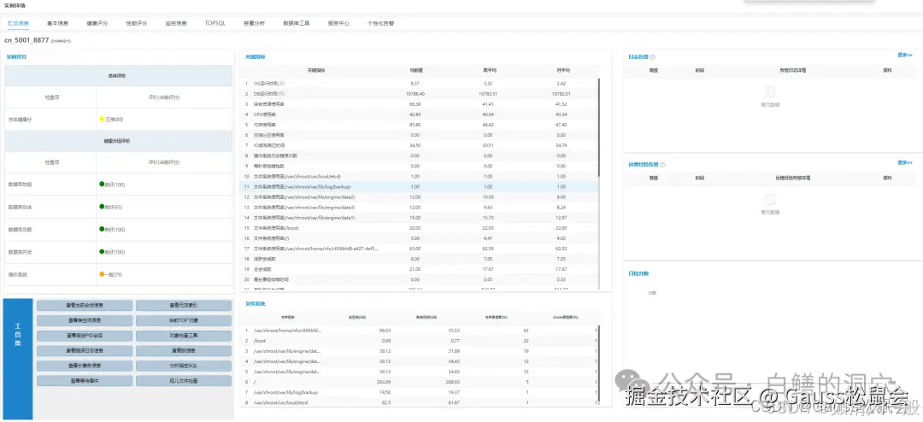Click the /var/chroot/home/nfs file system row
The height and width of the screenshot is (422, 923).
click(420, 331)
